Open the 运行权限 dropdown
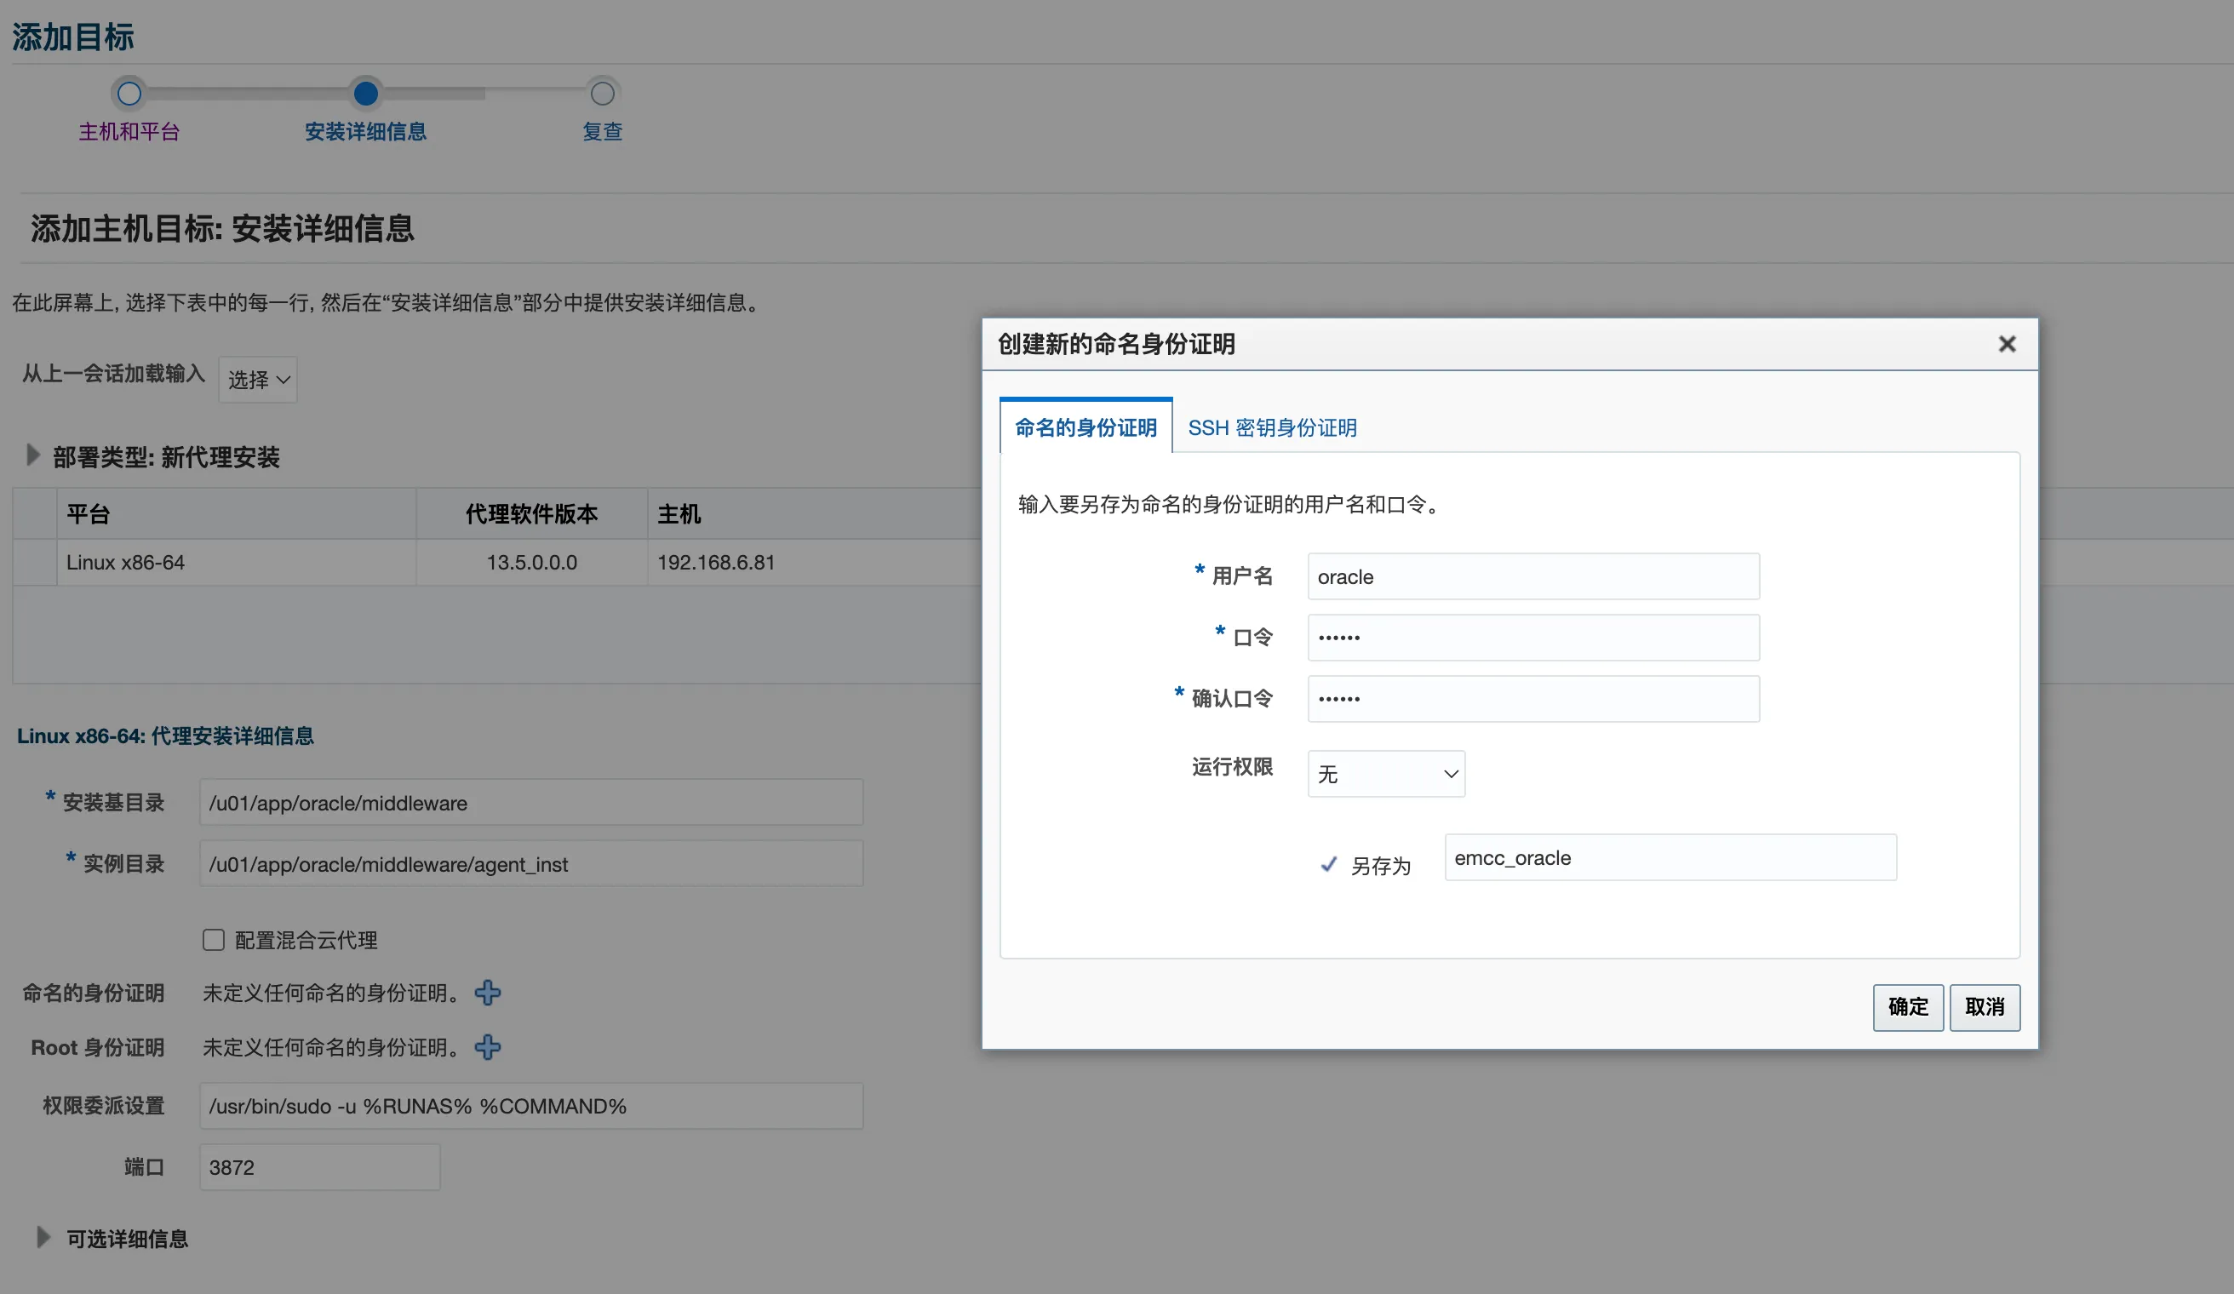The width and height of the screenshot is (2234, 1294). [1386, 773]
